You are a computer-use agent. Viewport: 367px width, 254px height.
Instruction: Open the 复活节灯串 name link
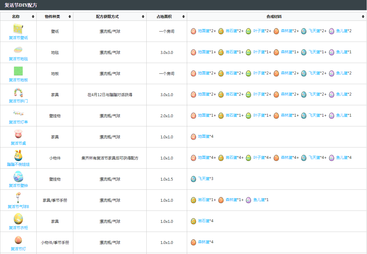(x=18, y=122)
